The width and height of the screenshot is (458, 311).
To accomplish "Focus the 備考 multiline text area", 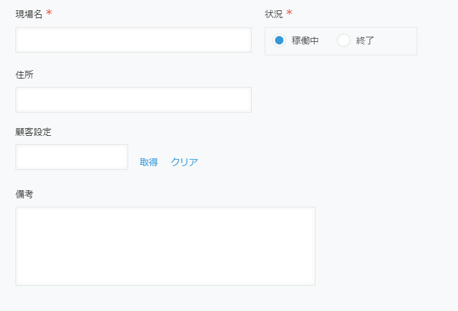I will pyautogui.click(x=166, y=246).
